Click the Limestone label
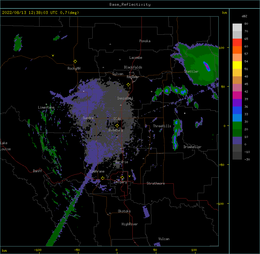Viewport: 260px width, 254px height. click(46, 107)
